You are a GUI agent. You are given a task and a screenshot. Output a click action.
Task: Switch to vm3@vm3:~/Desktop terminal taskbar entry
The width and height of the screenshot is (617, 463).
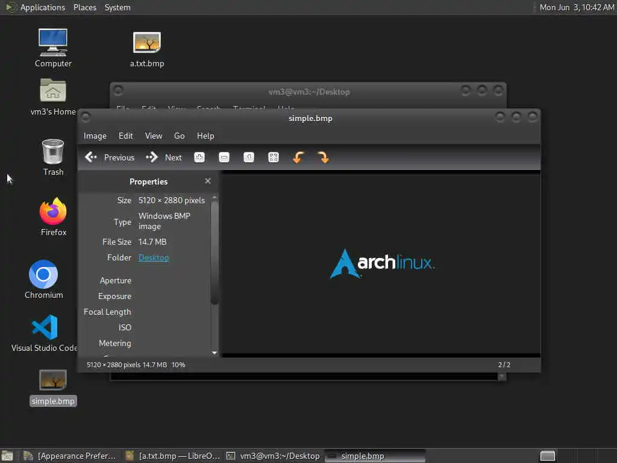click(x=273, y=456)
